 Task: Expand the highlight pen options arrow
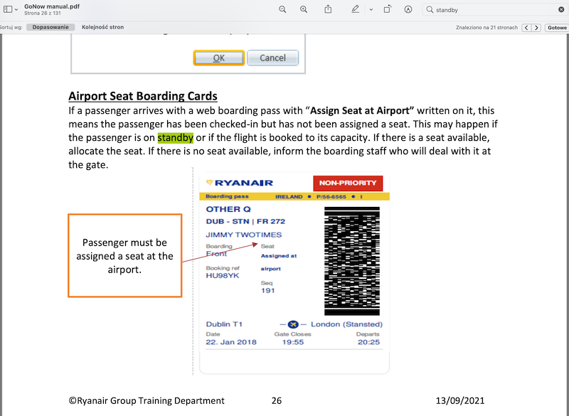coord(371,10)
